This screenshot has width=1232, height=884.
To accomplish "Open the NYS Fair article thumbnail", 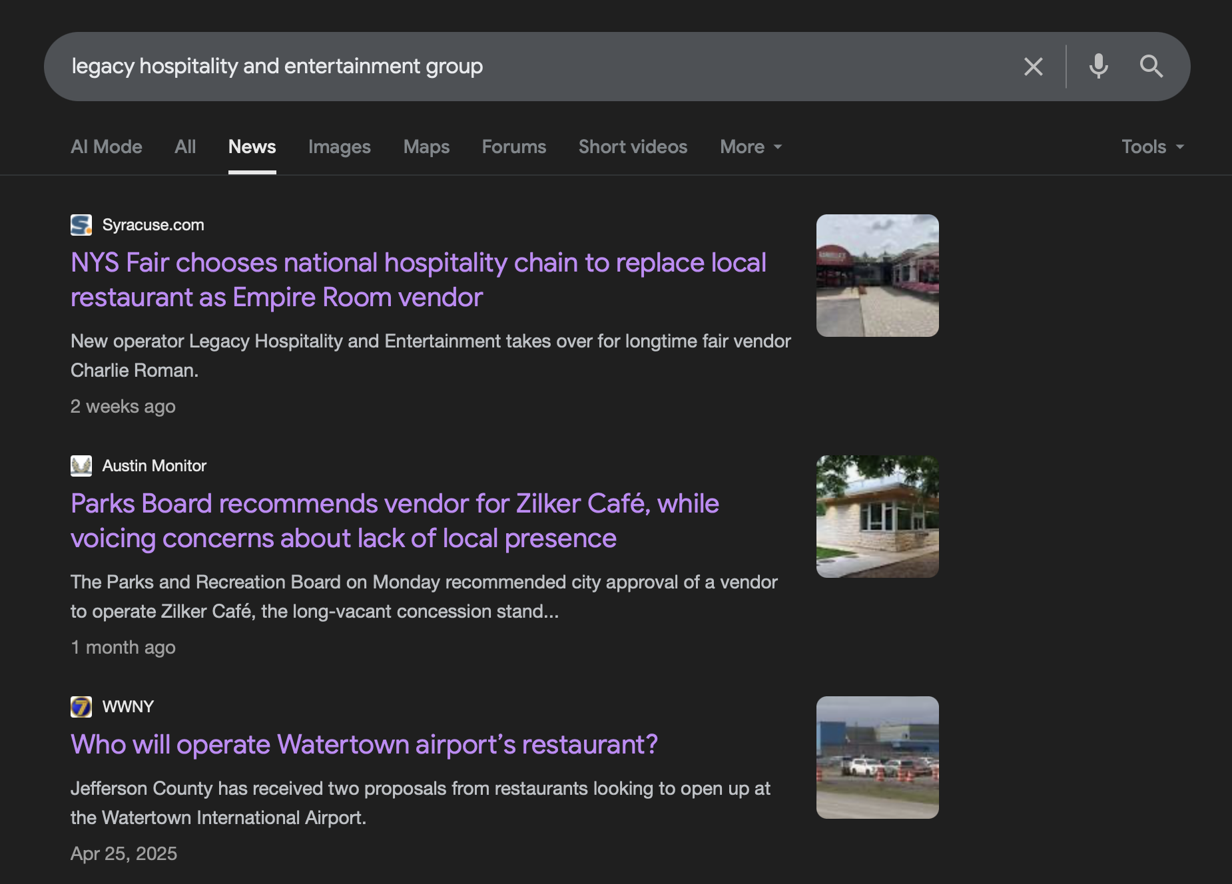I will pos(878,276).
